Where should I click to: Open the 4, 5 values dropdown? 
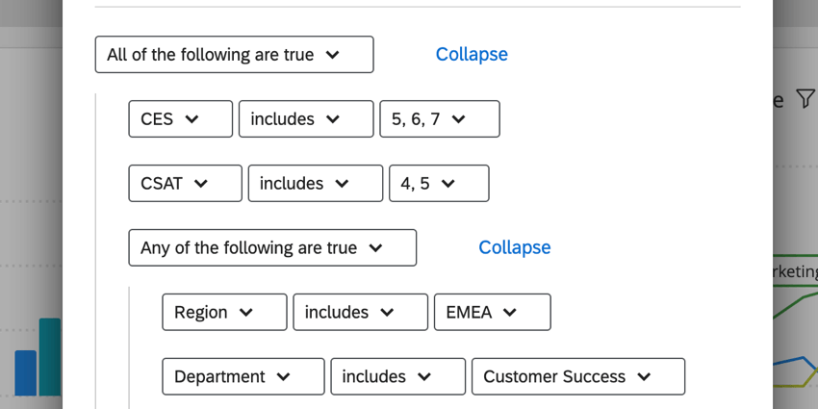(438, 184)
